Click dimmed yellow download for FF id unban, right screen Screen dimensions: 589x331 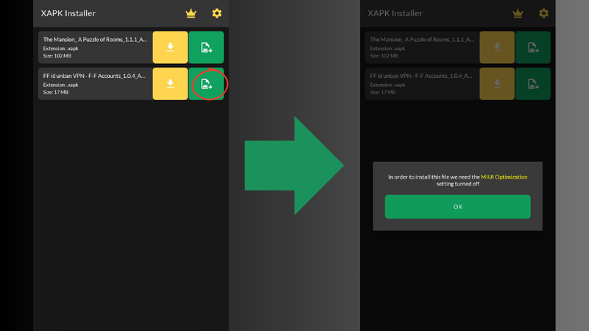497,84
